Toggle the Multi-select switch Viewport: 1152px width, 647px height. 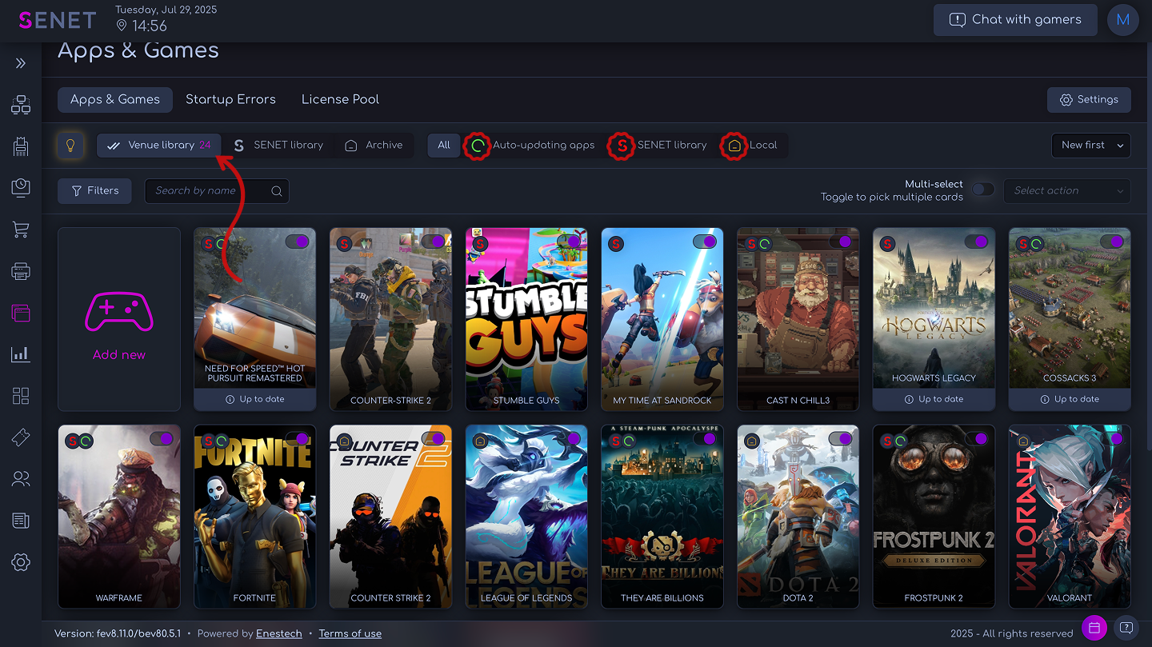click(x=983, y=190)
